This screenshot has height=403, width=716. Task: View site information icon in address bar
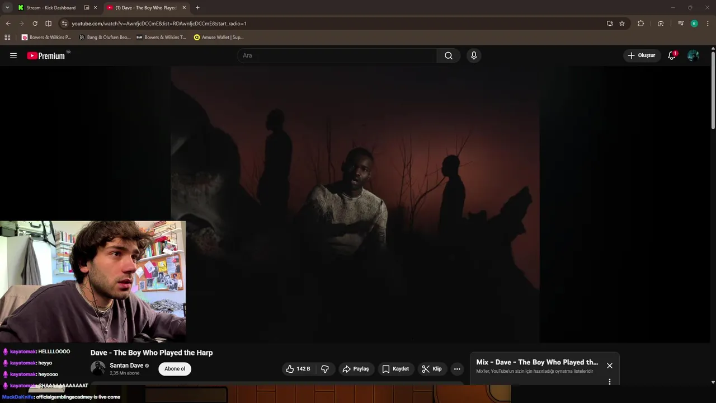click(64, 24)
